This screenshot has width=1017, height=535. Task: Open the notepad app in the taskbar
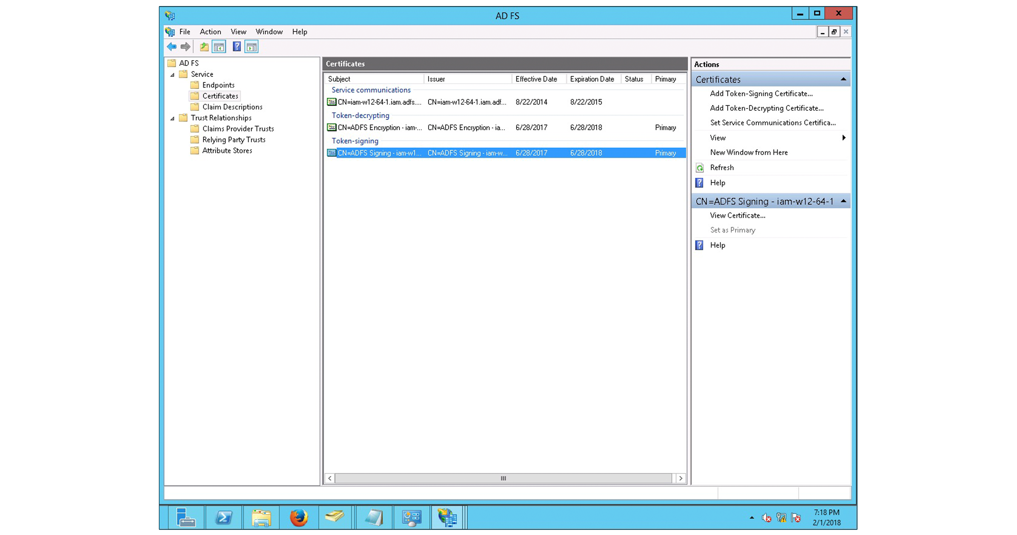click(374, 517)
